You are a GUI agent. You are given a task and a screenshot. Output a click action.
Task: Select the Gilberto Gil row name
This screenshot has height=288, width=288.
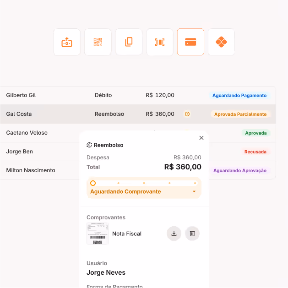click(21, 95)
